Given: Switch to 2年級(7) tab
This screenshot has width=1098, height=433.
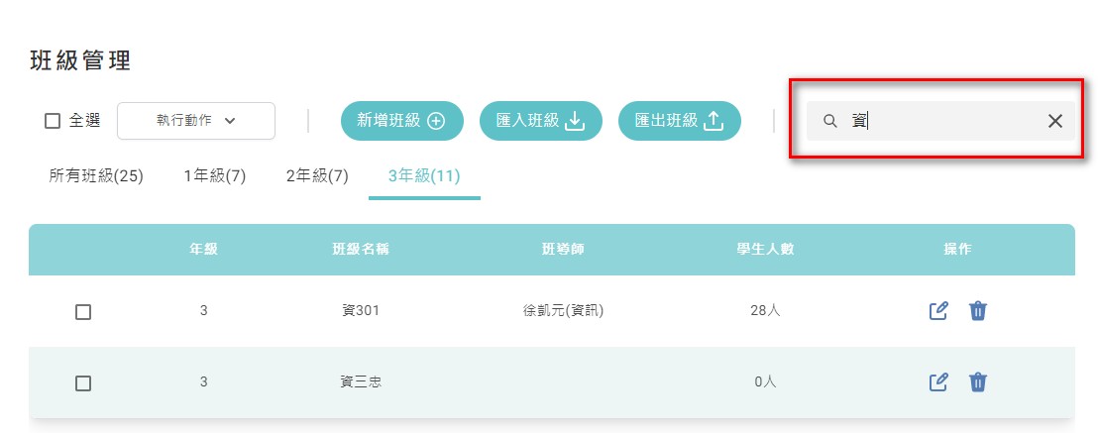Looking at the screenshot, I should (x=317, y=175).
